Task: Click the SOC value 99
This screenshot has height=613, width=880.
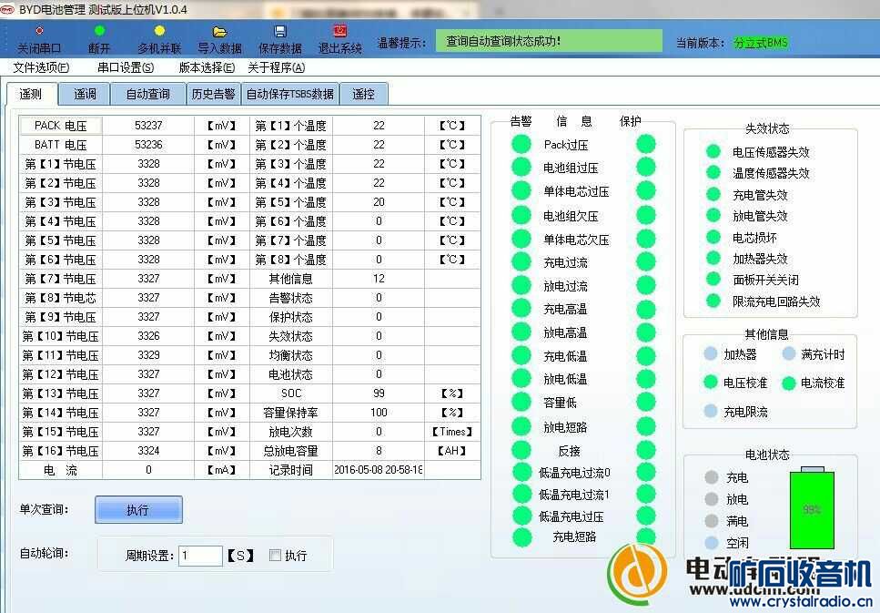Action: tap(379, 393)
